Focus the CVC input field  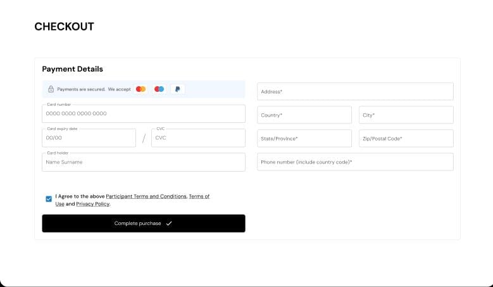(x=198, y=138)
